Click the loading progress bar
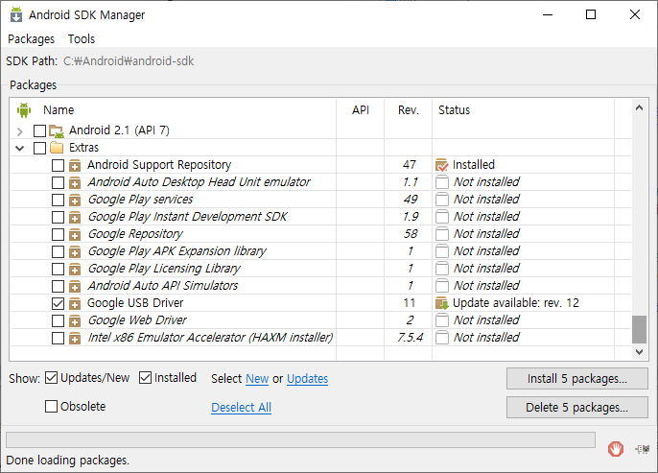Image resolution: width=658 pixels, height=473 pixels. (300, 439)
